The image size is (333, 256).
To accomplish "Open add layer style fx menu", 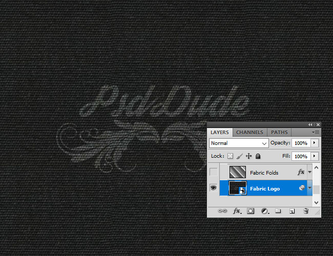I will coord(237,211).
